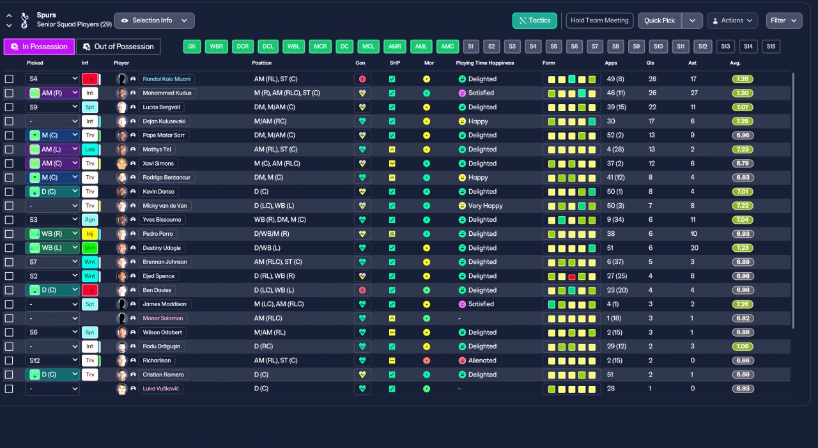Click Cristian Romero's person icon beside portrait
818x448 pixels.
[x=133, y=375]
